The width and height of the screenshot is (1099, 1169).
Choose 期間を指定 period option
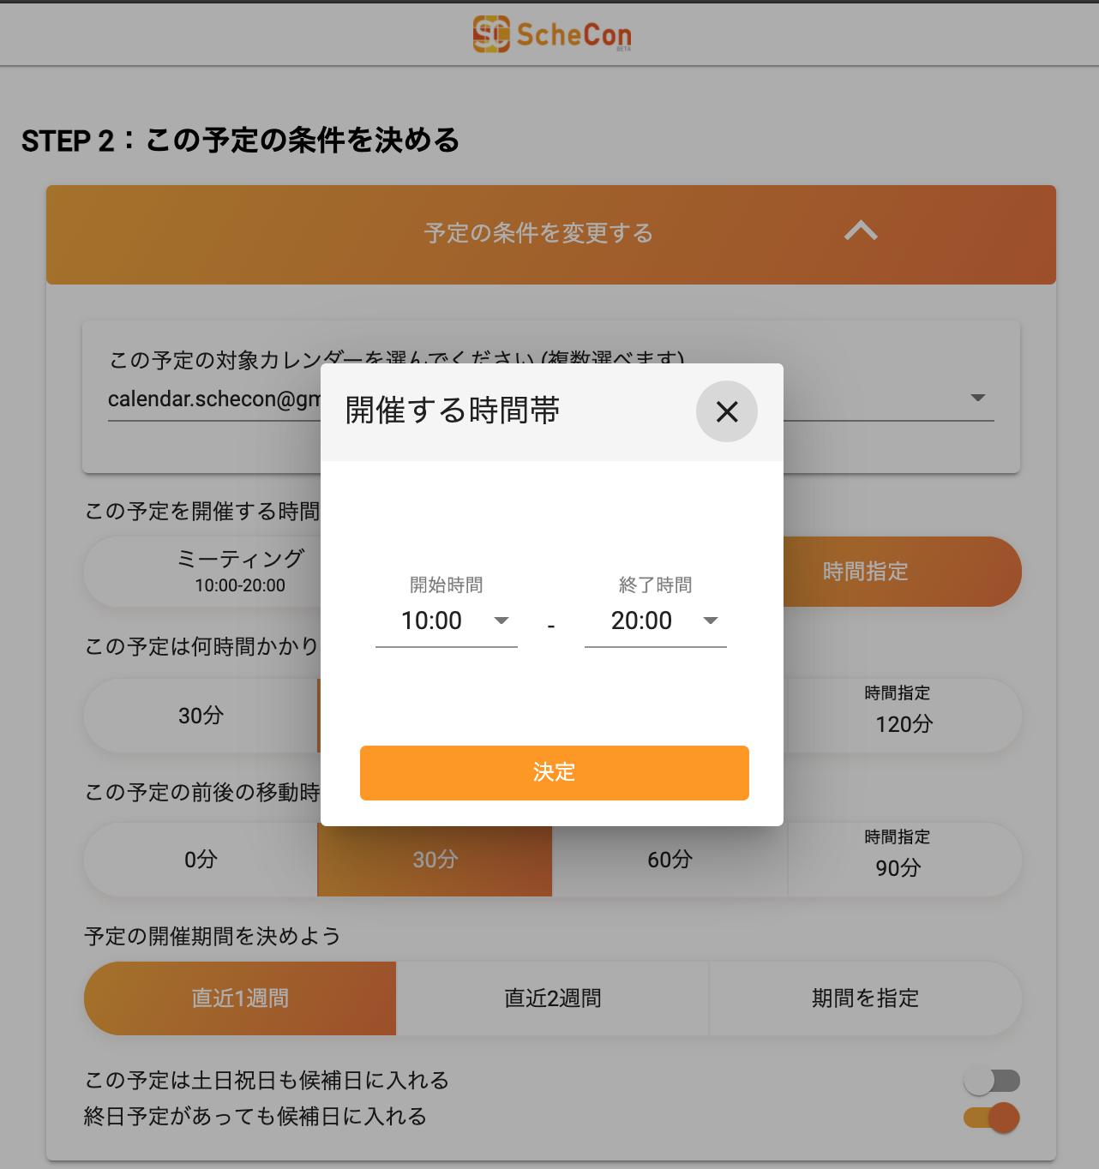[x=866, y=998]
